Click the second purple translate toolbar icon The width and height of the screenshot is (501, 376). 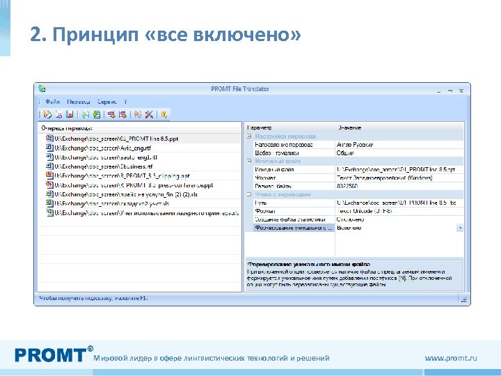tap(122, 114)
